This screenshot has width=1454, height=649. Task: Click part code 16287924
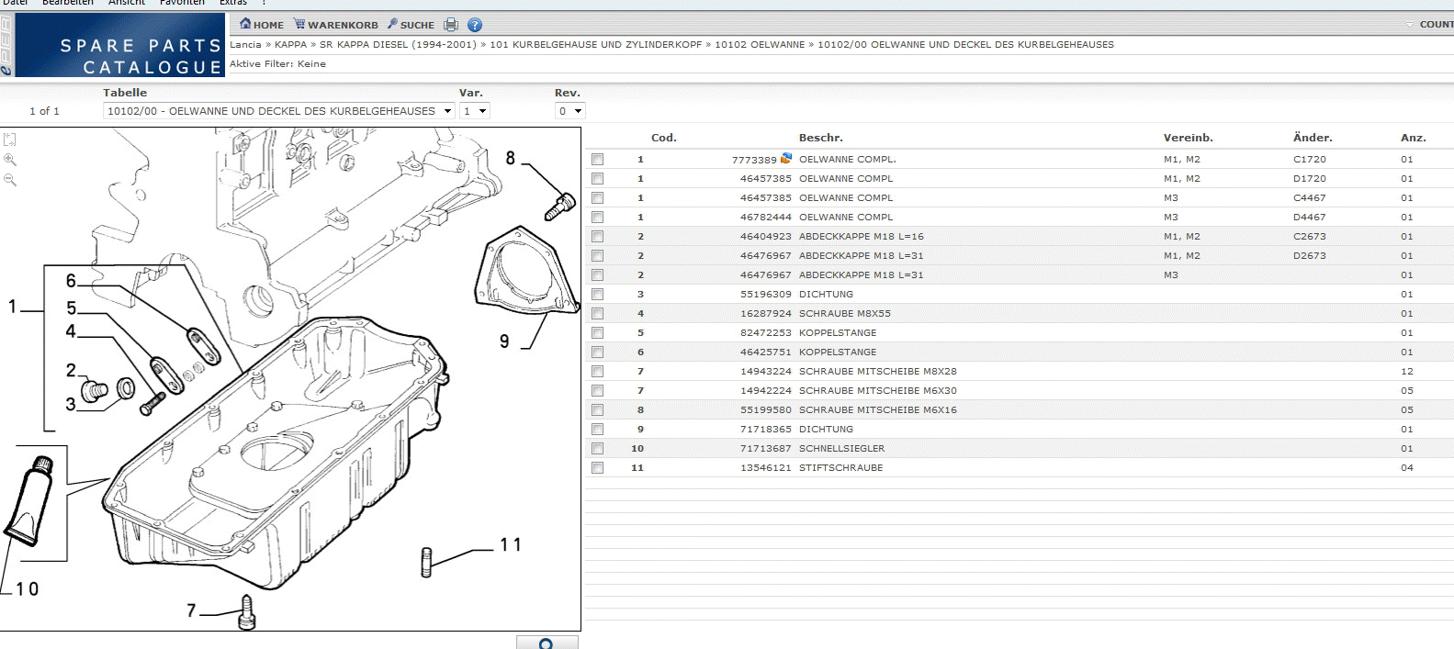point(765,314)
